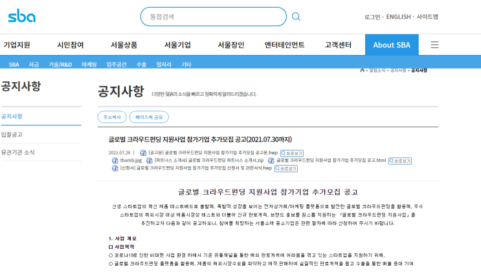The width and height of the screenshot is (481, 278).
Task: Click the 주소복사 button
Action: [x=112, y=117]
